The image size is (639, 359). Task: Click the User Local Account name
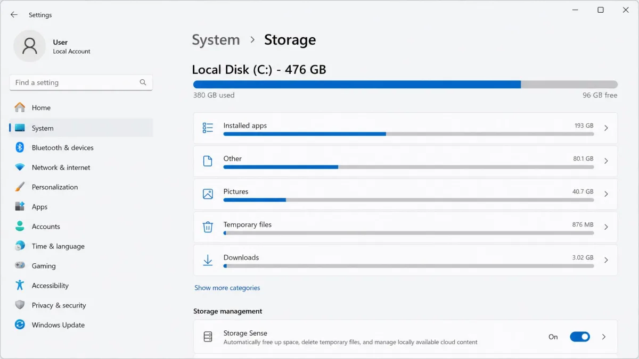pos(71,47)
